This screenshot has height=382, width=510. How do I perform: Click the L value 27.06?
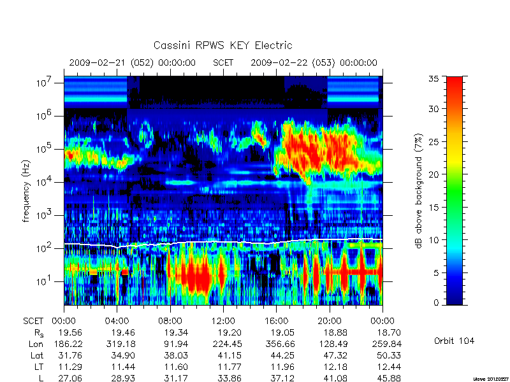click(x=70, y=378)
